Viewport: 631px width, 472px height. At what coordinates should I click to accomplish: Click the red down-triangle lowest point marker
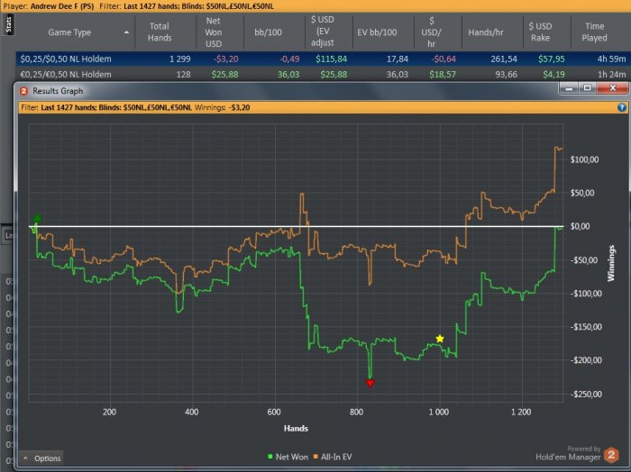click(x=370, y=383)
